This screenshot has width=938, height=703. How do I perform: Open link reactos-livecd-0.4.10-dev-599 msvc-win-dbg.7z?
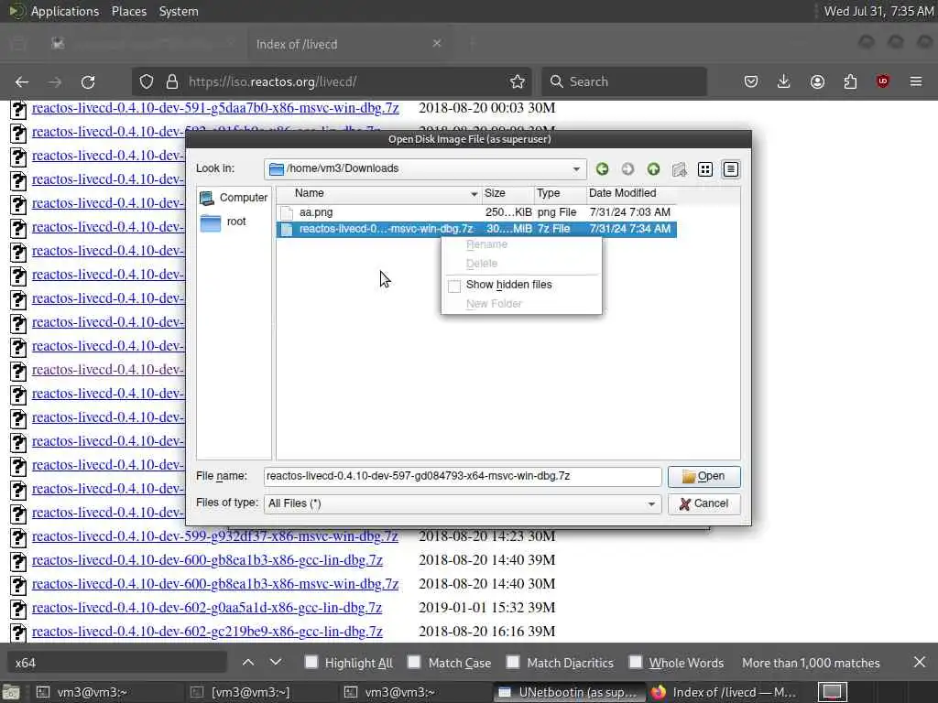pos(215,536)
